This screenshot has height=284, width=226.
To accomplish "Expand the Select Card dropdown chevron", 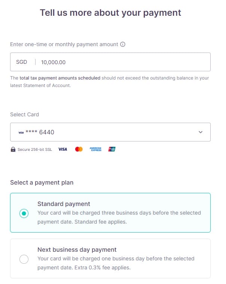I will (201, 132).
